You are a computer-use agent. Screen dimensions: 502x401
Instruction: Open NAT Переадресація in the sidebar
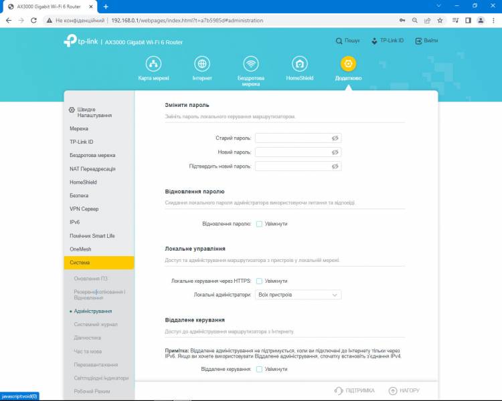(x=92, y=169)
